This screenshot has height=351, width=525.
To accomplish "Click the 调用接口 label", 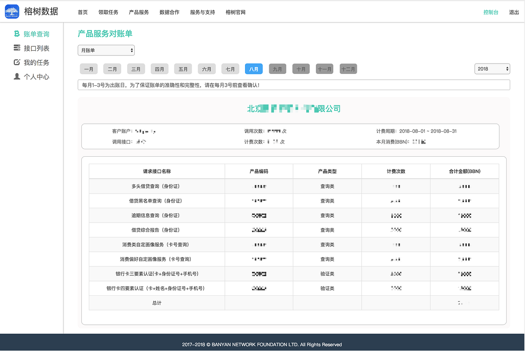I will 122,142.
